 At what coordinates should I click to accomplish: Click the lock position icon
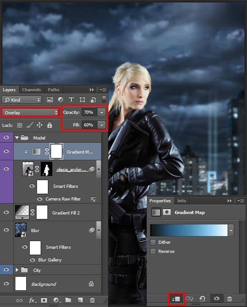pos(39,125)
